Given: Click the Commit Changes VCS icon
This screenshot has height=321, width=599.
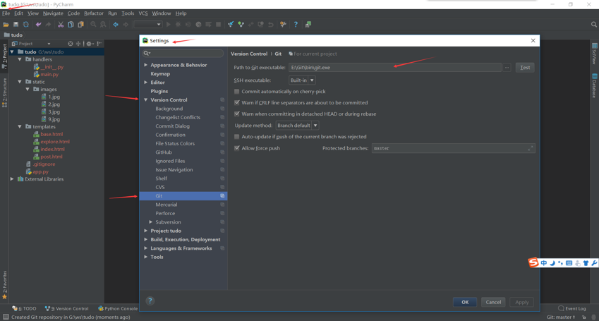Looking at the screenshot, I should 241,25.
